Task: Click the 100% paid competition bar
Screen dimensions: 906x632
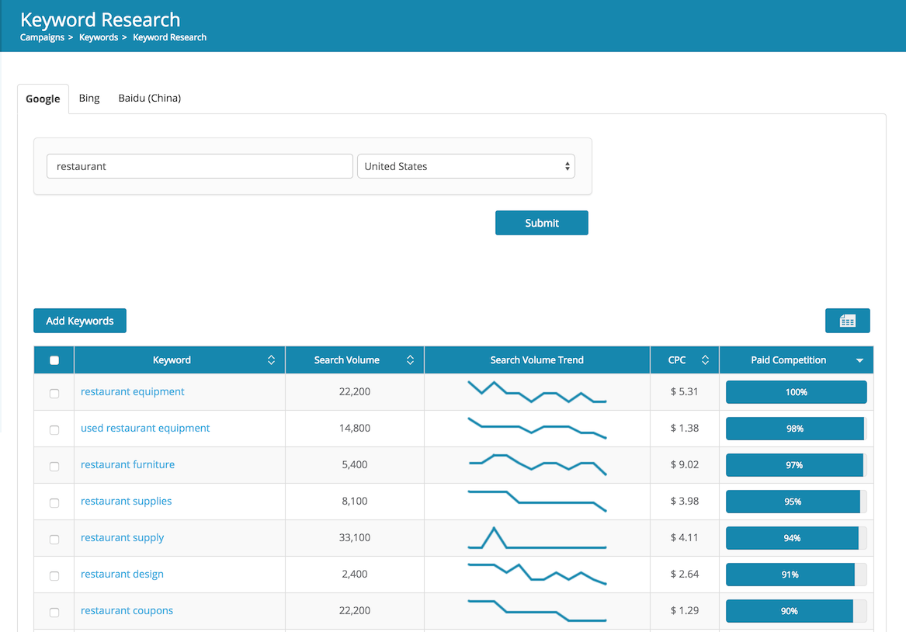Action: (x=796, y=392)
